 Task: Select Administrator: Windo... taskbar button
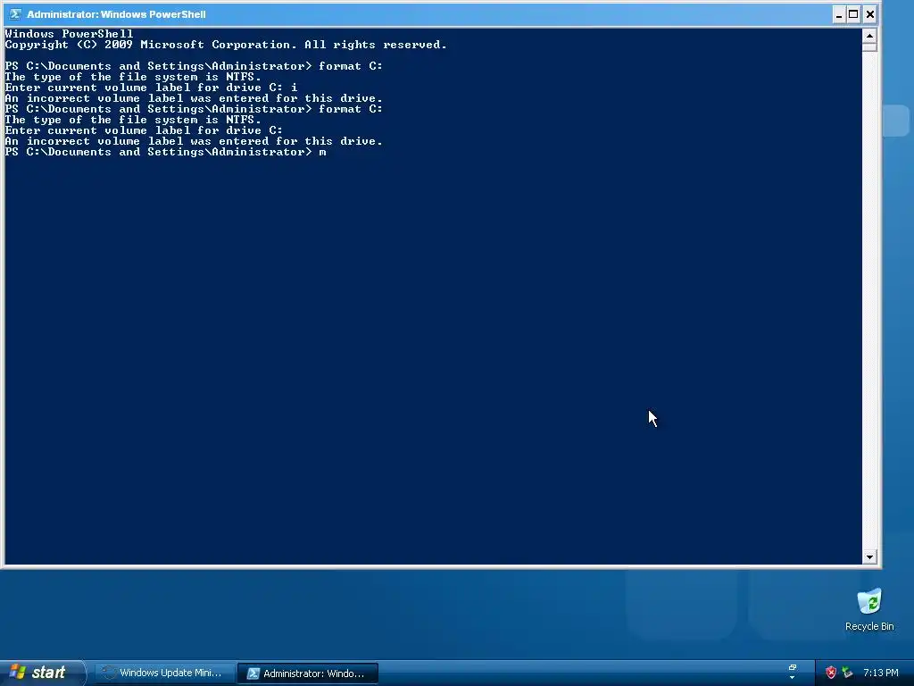coord(308,673)
